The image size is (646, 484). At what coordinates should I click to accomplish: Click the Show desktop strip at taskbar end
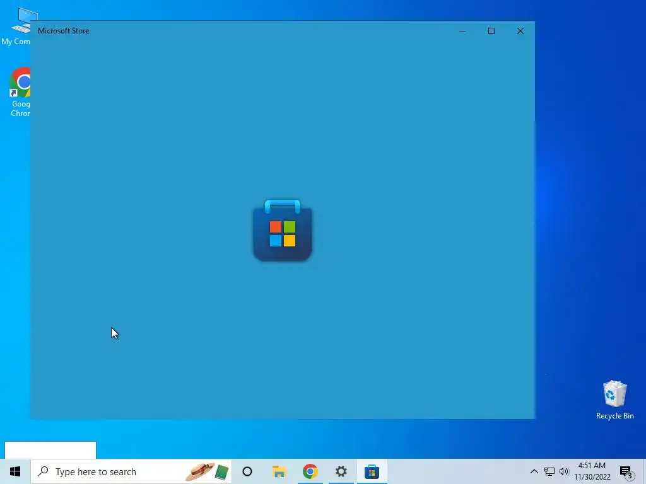tap(644, 471)
